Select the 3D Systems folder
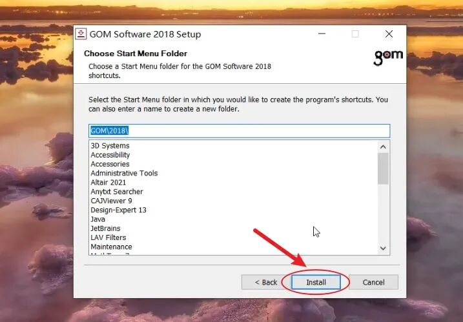This screenshot has height=322, width=463. (x=110, y=146)
